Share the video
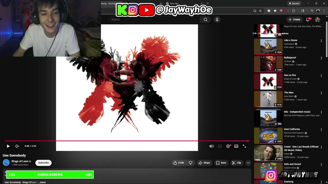The width and height of the screenshot is (328, 184). click(x=204, y=163)
